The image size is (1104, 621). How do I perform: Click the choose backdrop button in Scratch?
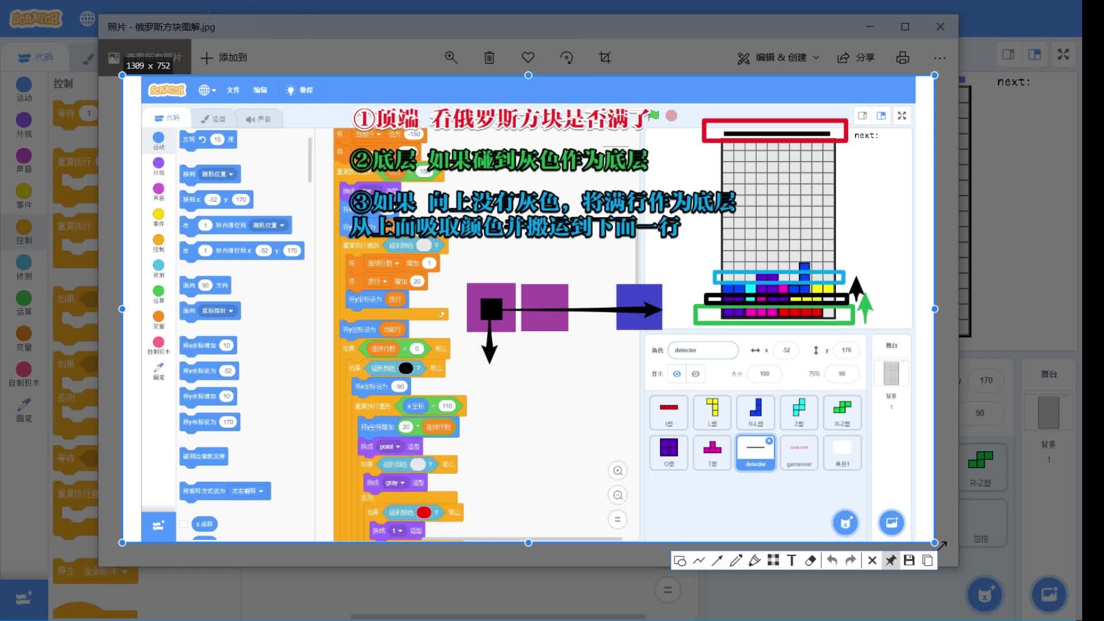click(1049, 595)
